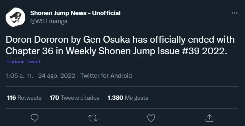
Task: Open the three-dot more options menu
Action: (234, 13)
